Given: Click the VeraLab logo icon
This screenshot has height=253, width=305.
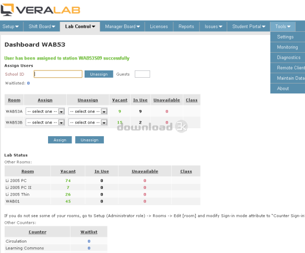Looking at the screenshot, I should click(x=7, y=10).
